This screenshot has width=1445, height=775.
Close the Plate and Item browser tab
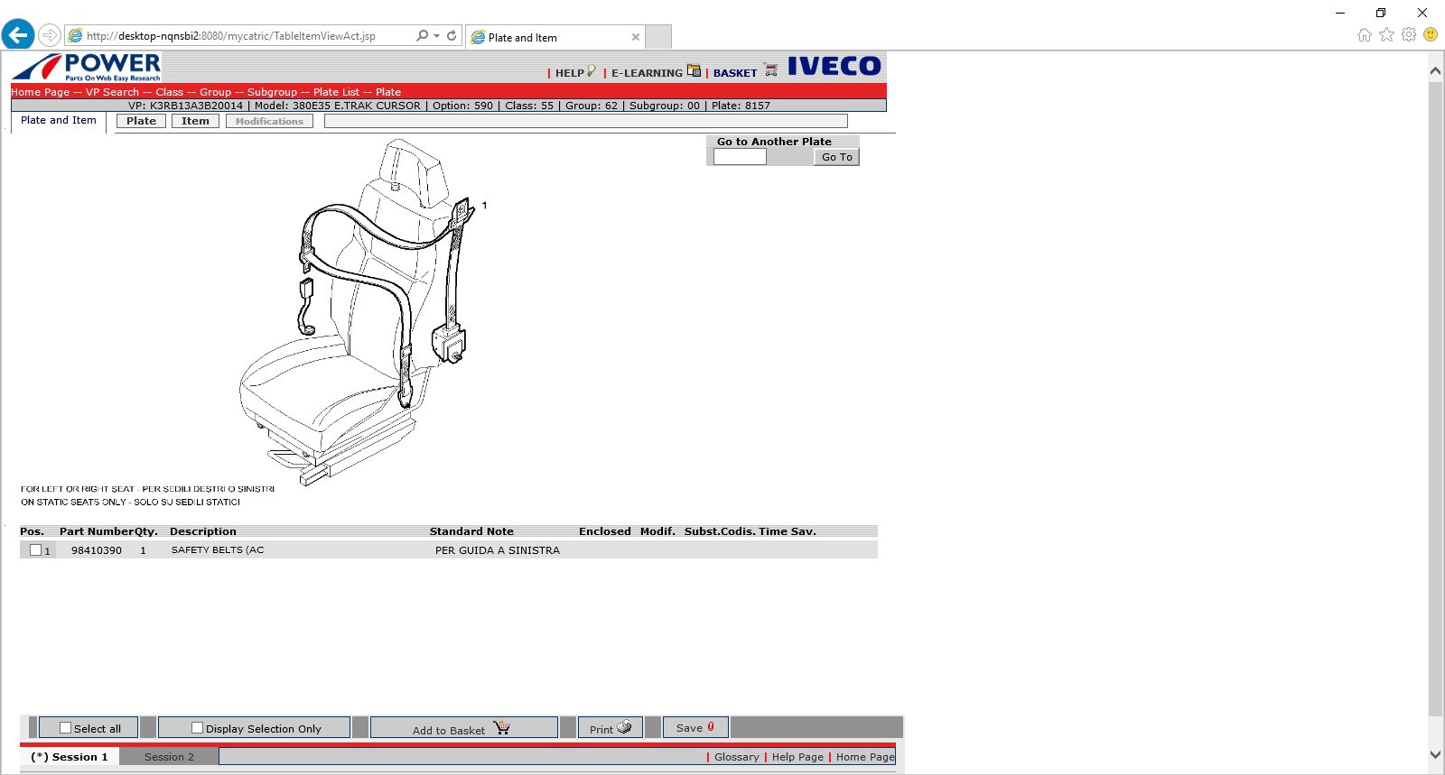pos(636,37)
